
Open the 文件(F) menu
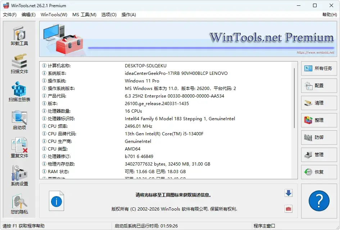click(x=10, y=14)
